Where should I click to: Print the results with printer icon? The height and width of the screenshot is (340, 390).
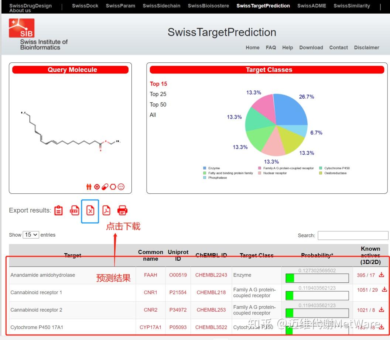click(122, 210)
